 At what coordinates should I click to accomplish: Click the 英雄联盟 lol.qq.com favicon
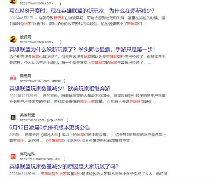pyautogui.click(x=13, y=117)
